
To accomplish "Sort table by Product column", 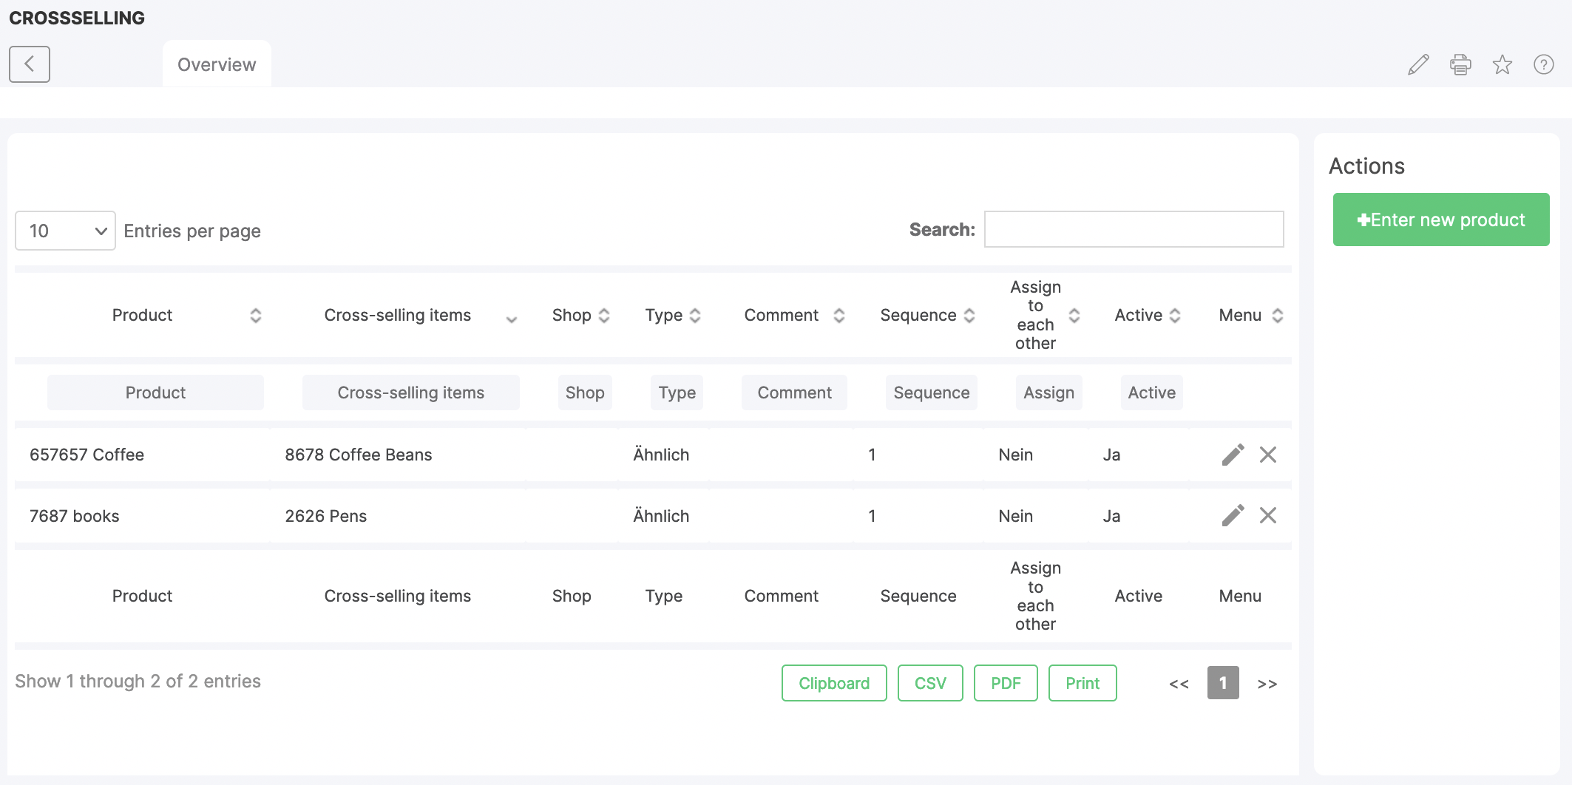I will click(142, 316).
